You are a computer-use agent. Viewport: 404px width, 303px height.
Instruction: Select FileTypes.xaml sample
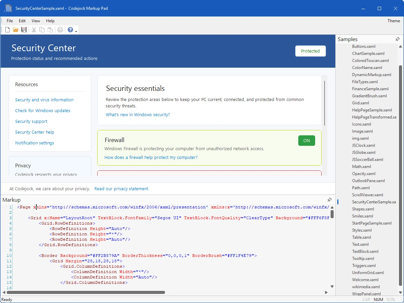pos(365,82)
